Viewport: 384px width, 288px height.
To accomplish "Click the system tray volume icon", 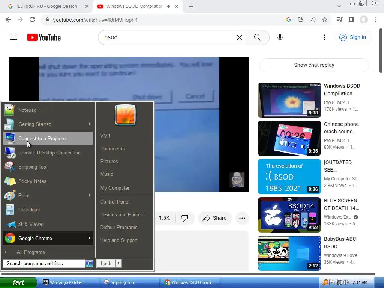I will pyautogui.click(x=345, y=282).
